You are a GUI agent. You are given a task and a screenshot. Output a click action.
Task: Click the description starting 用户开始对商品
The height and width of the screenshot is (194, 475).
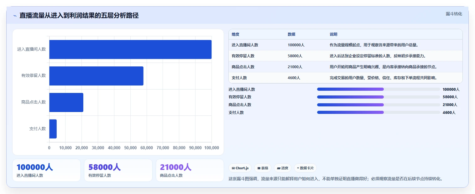point(384,67)
